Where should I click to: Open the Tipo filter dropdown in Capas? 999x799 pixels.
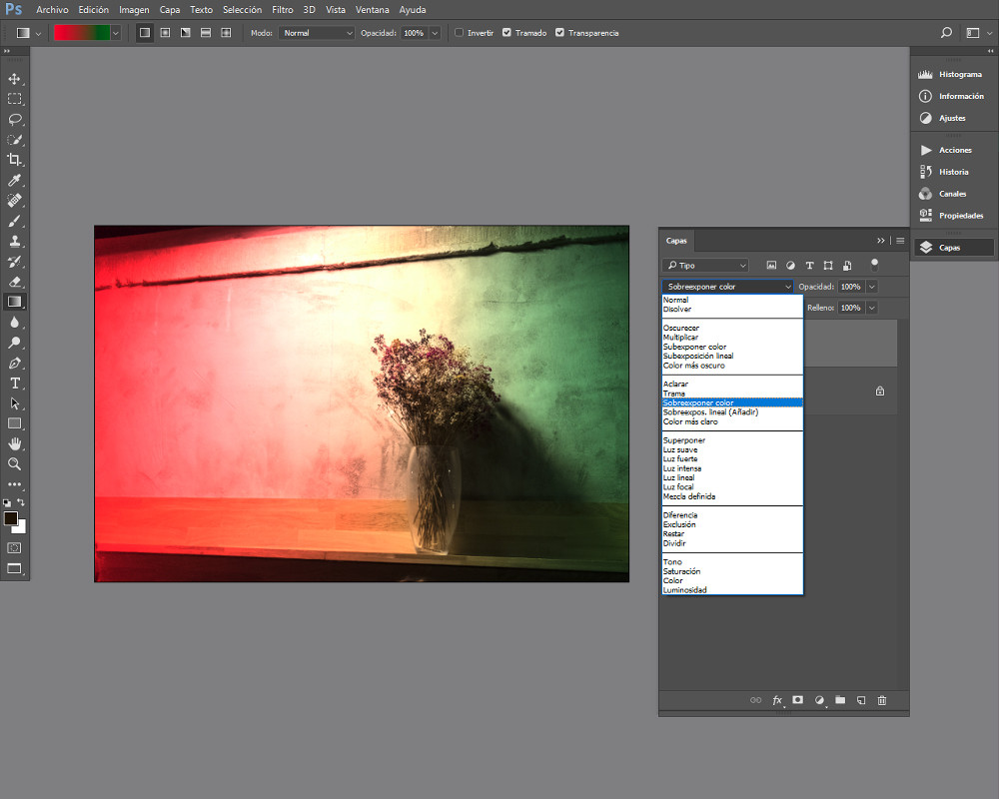704,264
